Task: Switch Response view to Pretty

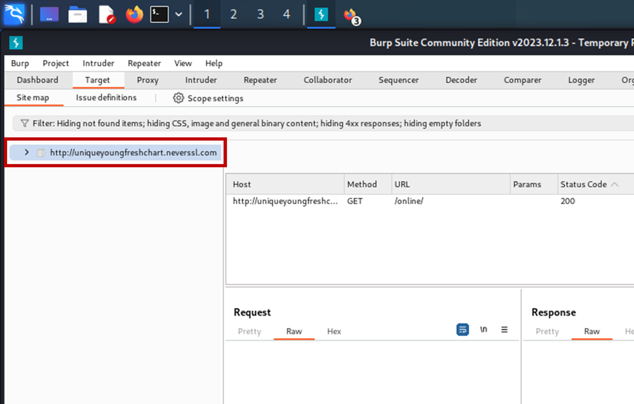Action: tap(547, 331)
